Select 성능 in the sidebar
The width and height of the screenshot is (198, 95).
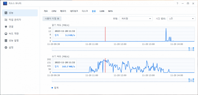pyautogui.click(x=20, y=13)
